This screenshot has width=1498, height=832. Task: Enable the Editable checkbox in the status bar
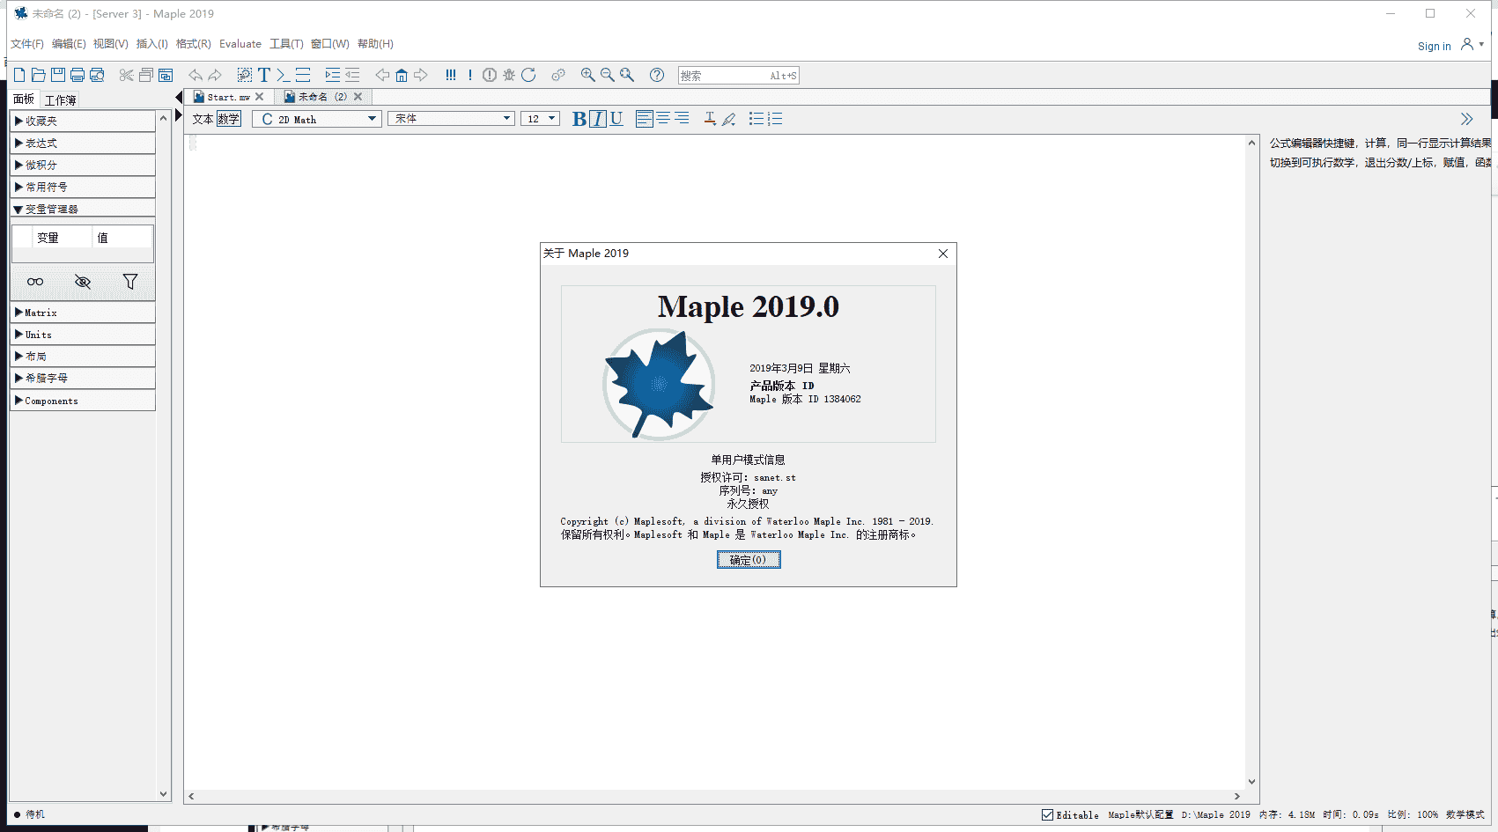[x=1047, y=814]
